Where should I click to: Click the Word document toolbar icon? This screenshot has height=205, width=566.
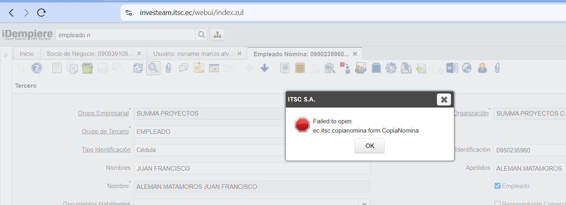tap(451, 68)
